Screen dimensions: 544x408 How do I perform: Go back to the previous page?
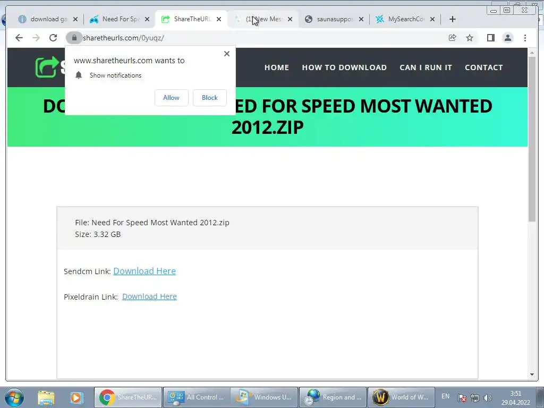click(x=19, y=38)
